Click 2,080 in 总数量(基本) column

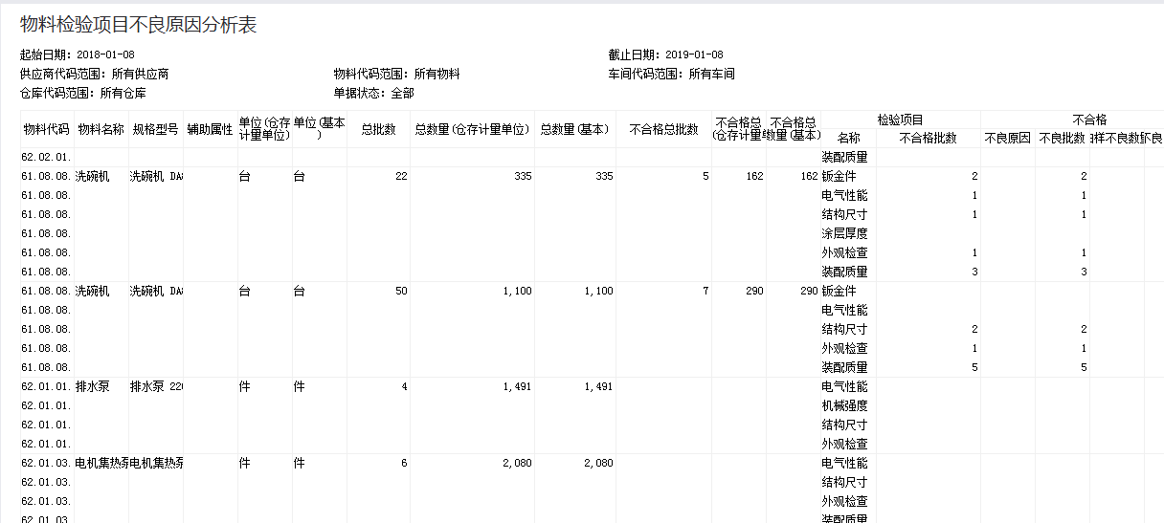574,463
